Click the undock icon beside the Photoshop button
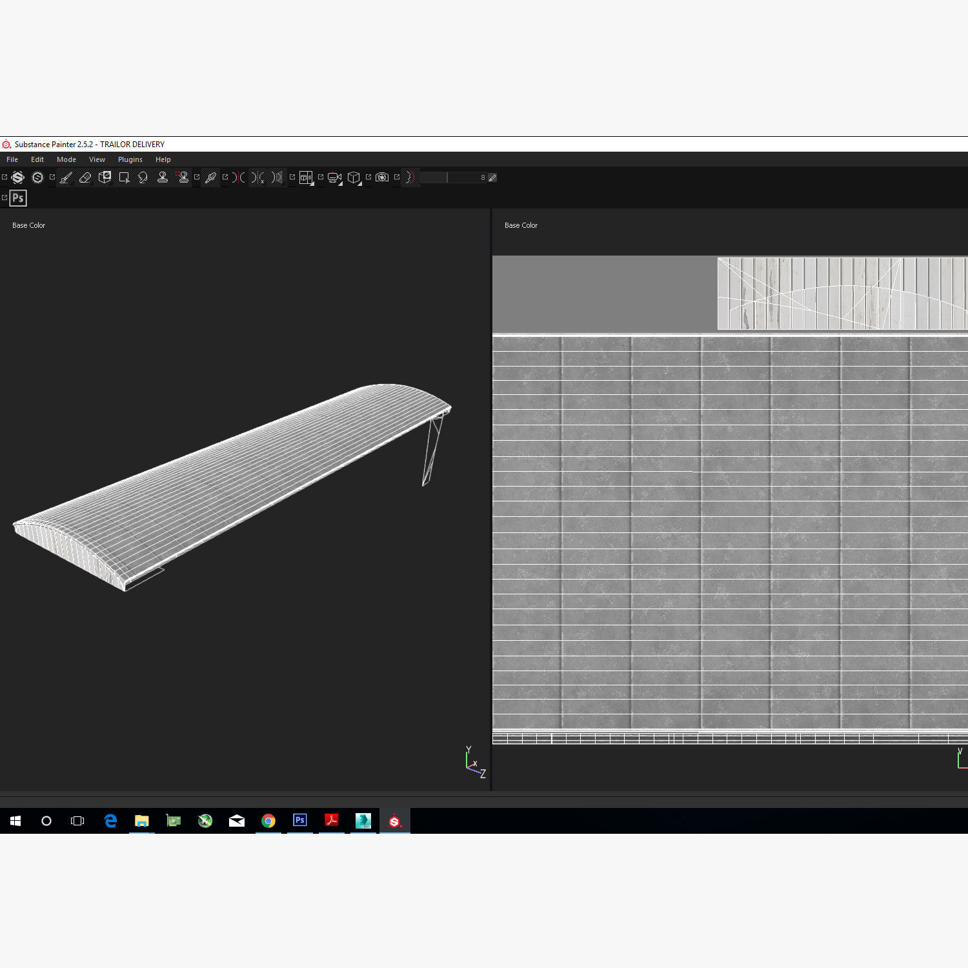968x968 pixels. point(5,197)
